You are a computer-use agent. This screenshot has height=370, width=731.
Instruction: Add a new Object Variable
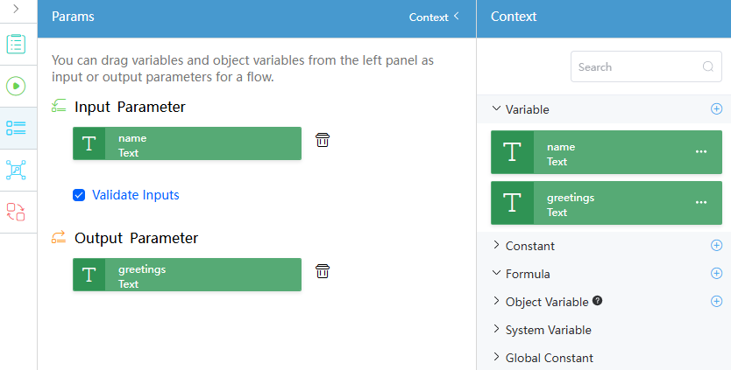tap(717, 301)
